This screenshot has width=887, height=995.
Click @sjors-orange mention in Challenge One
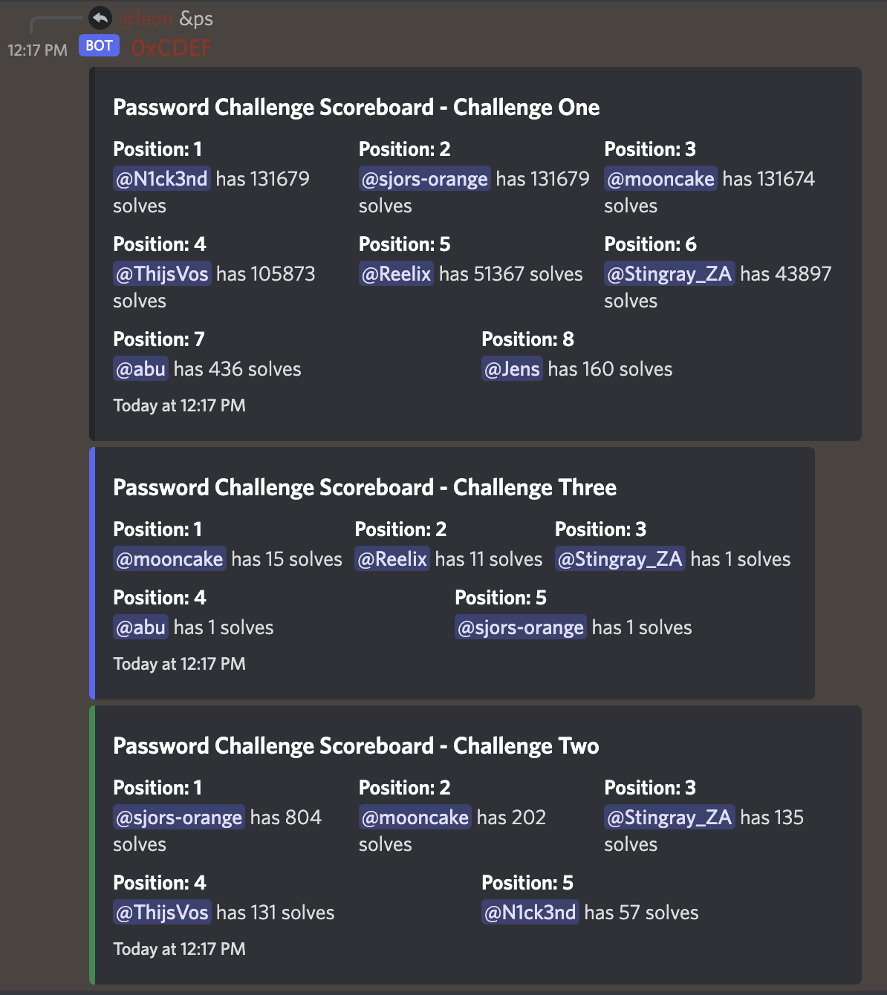point(424,179)
